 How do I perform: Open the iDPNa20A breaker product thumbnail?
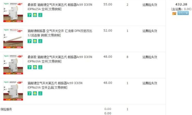click(13, 91)
